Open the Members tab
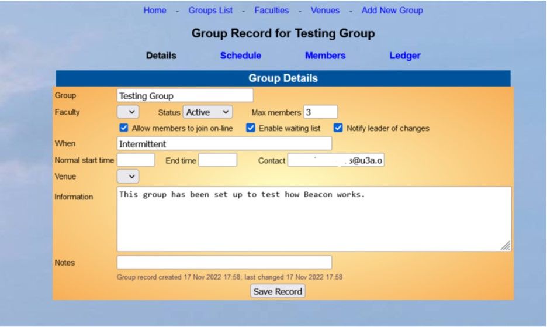 (x=325, y=56)
